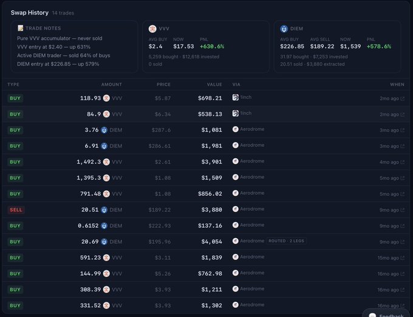
Task: Click the ROUTED · 2 LEGS badge
Action: pyautogui.click(x=286, y=241)
